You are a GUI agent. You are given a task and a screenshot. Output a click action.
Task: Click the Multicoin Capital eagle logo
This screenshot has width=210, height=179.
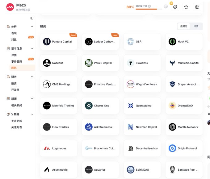point(172,63)
